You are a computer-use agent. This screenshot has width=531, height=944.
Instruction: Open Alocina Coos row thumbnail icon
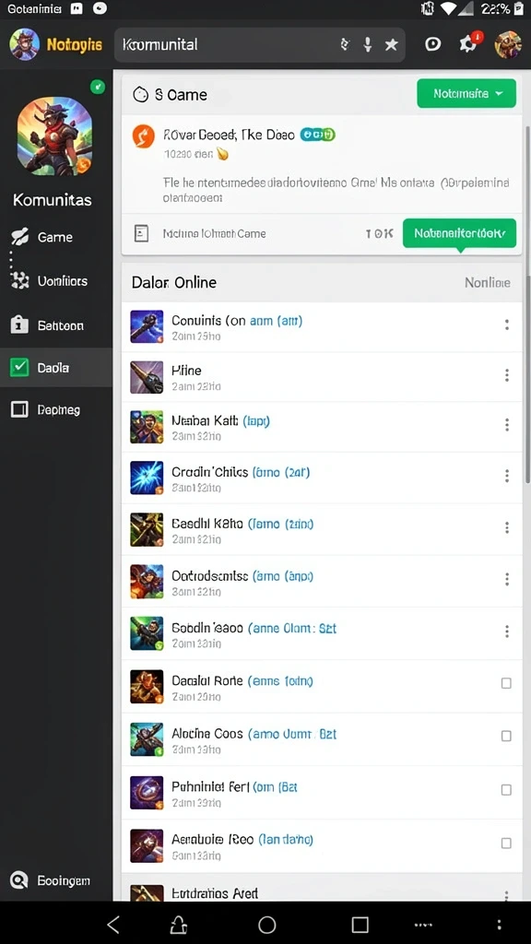coord(147,740)
